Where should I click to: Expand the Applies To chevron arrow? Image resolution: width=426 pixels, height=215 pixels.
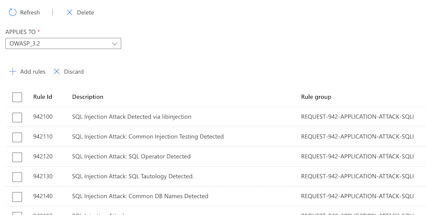point(114,44)
